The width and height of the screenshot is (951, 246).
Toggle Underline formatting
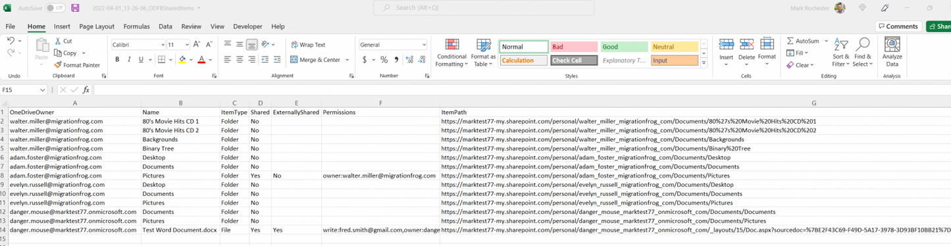[141, 60]
